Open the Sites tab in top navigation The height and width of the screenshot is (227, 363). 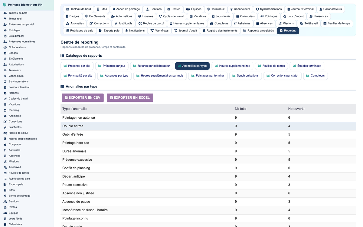[x=102, y=9]
